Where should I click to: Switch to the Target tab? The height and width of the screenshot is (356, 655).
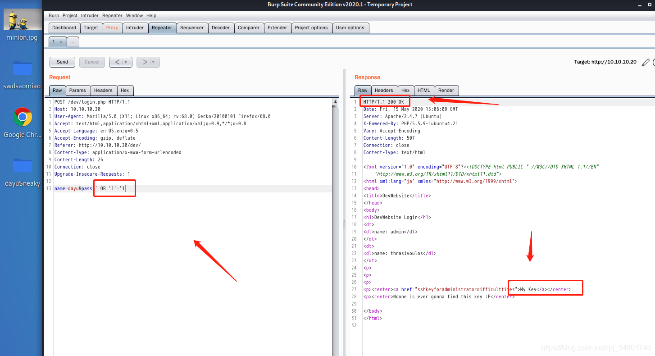click(x=91, y=27)
